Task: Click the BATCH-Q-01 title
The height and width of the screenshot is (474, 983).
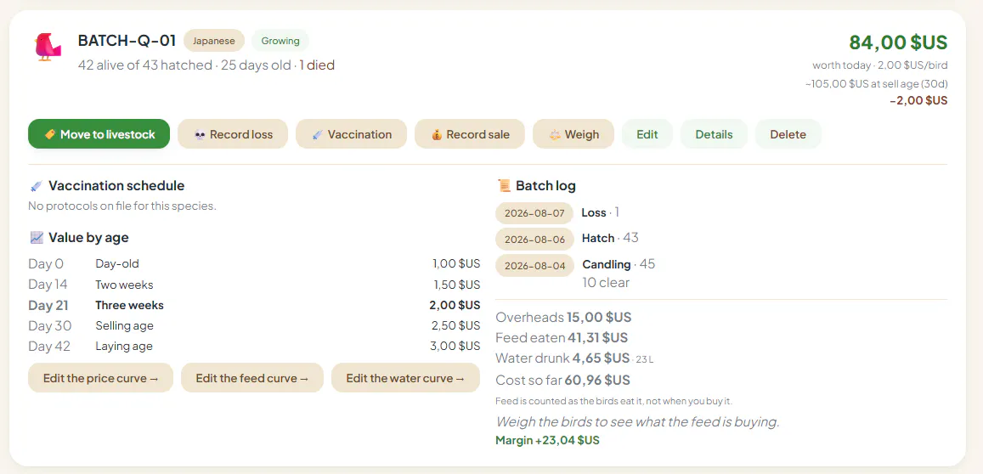Action: [127, 41]
